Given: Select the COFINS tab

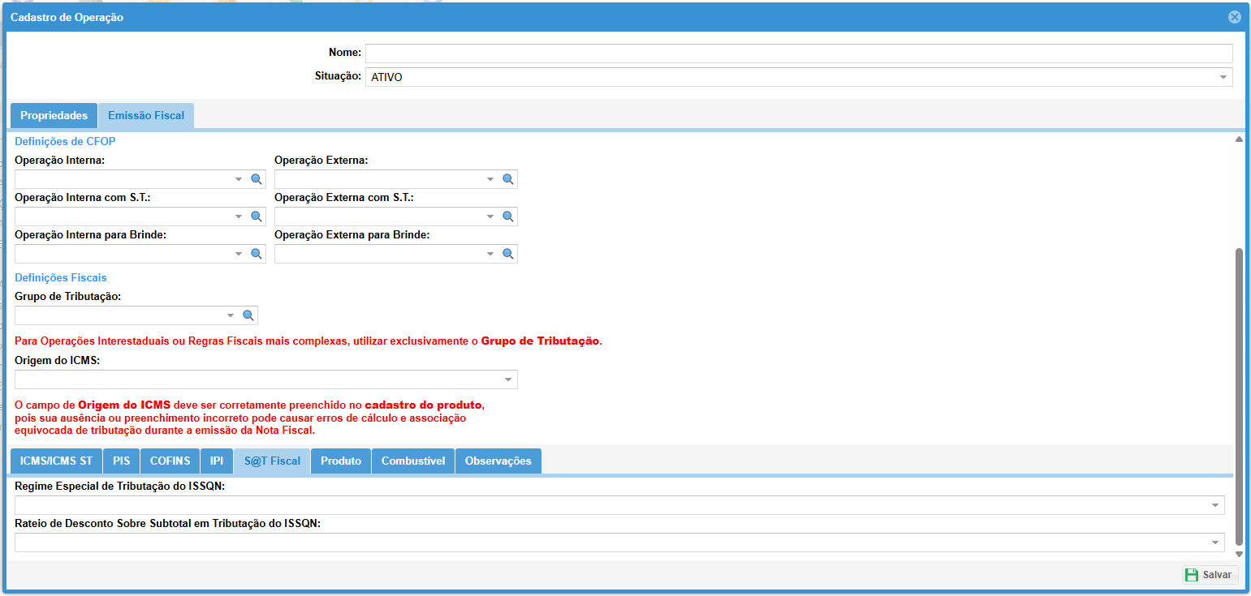Looking at the screenshot, I should pyautogui.click(x=170, y=461).
